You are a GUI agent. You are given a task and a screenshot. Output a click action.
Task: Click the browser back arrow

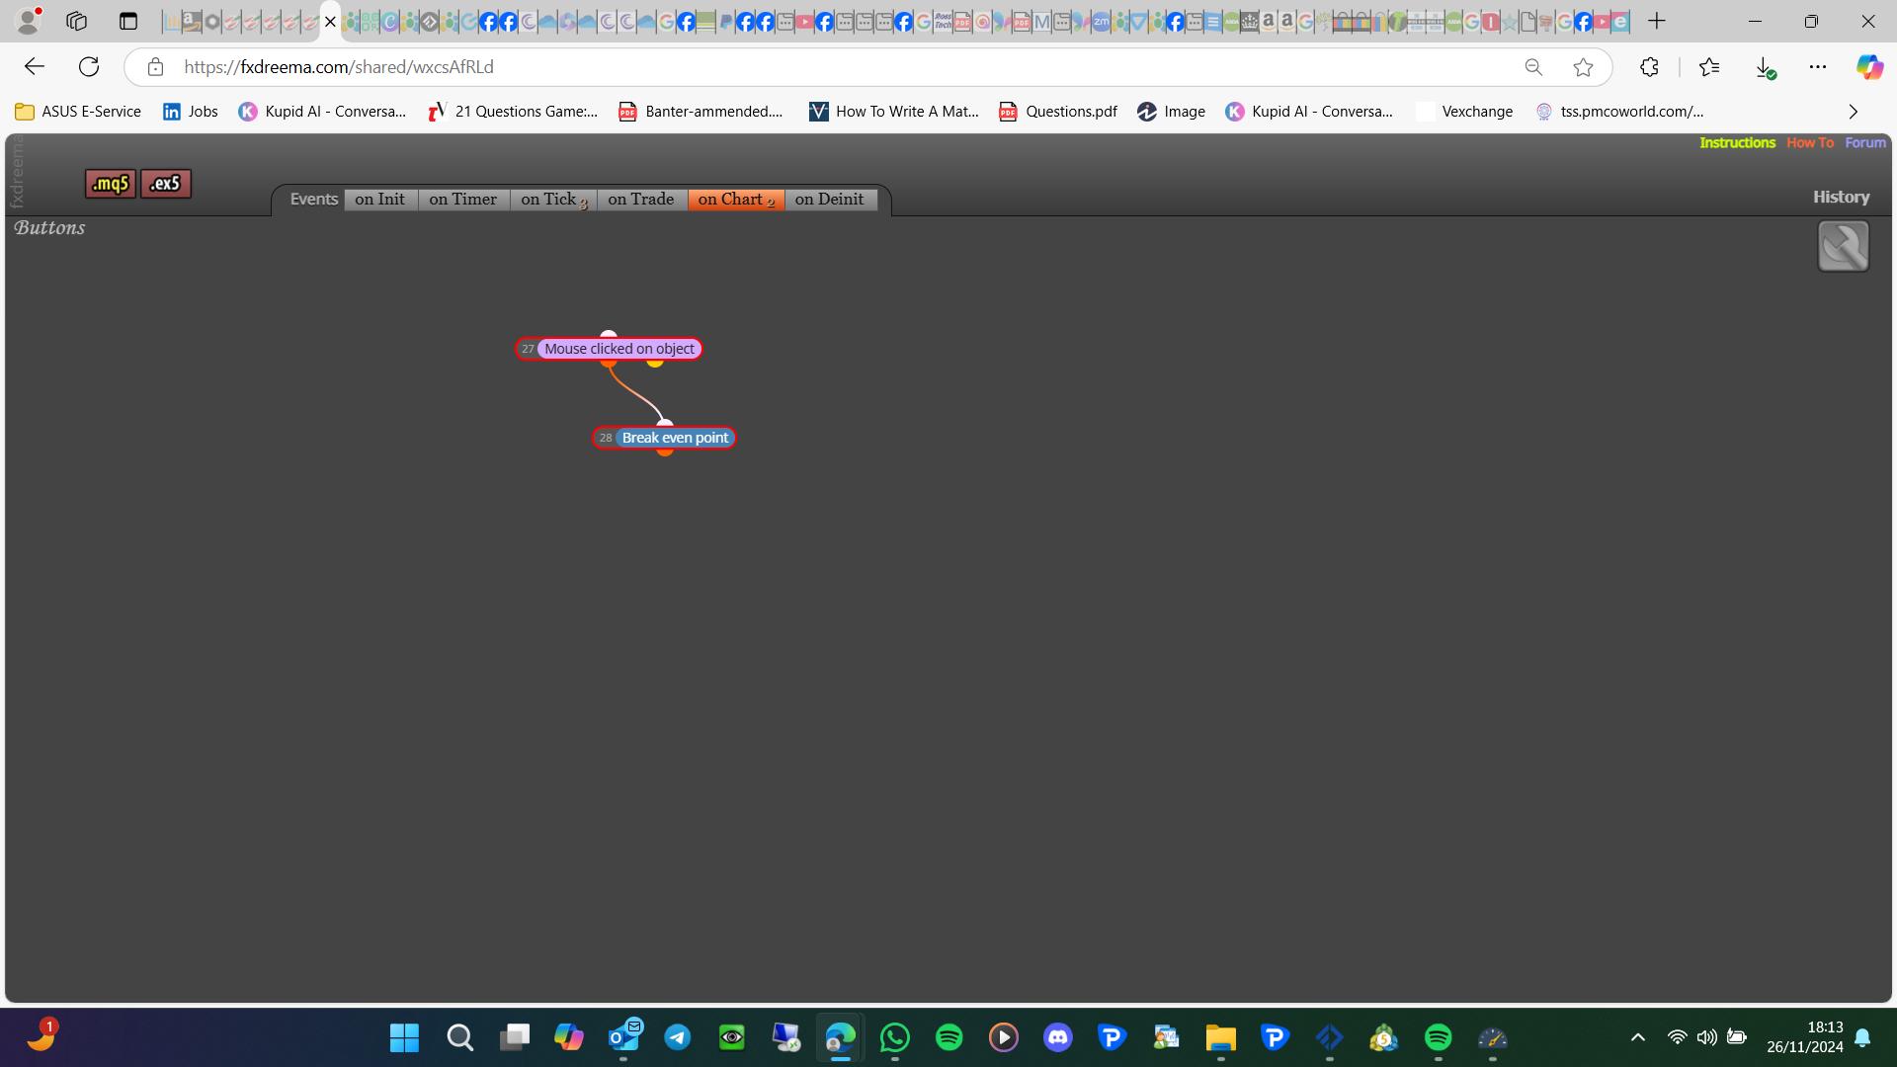click(x=35, y=67)
